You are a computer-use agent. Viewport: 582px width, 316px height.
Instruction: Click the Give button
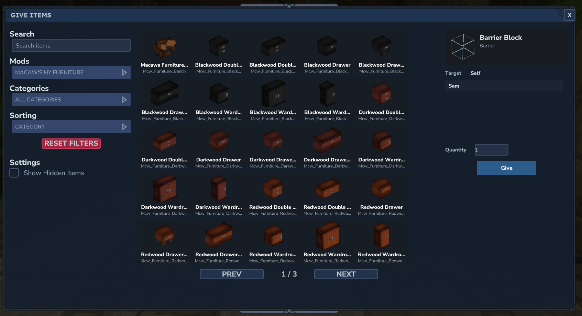(x=506, y=168)
